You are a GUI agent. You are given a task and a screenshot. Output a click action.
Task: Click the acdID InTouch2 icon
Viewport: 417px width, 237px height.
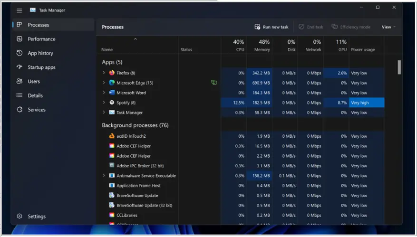(x=112, y=136)
